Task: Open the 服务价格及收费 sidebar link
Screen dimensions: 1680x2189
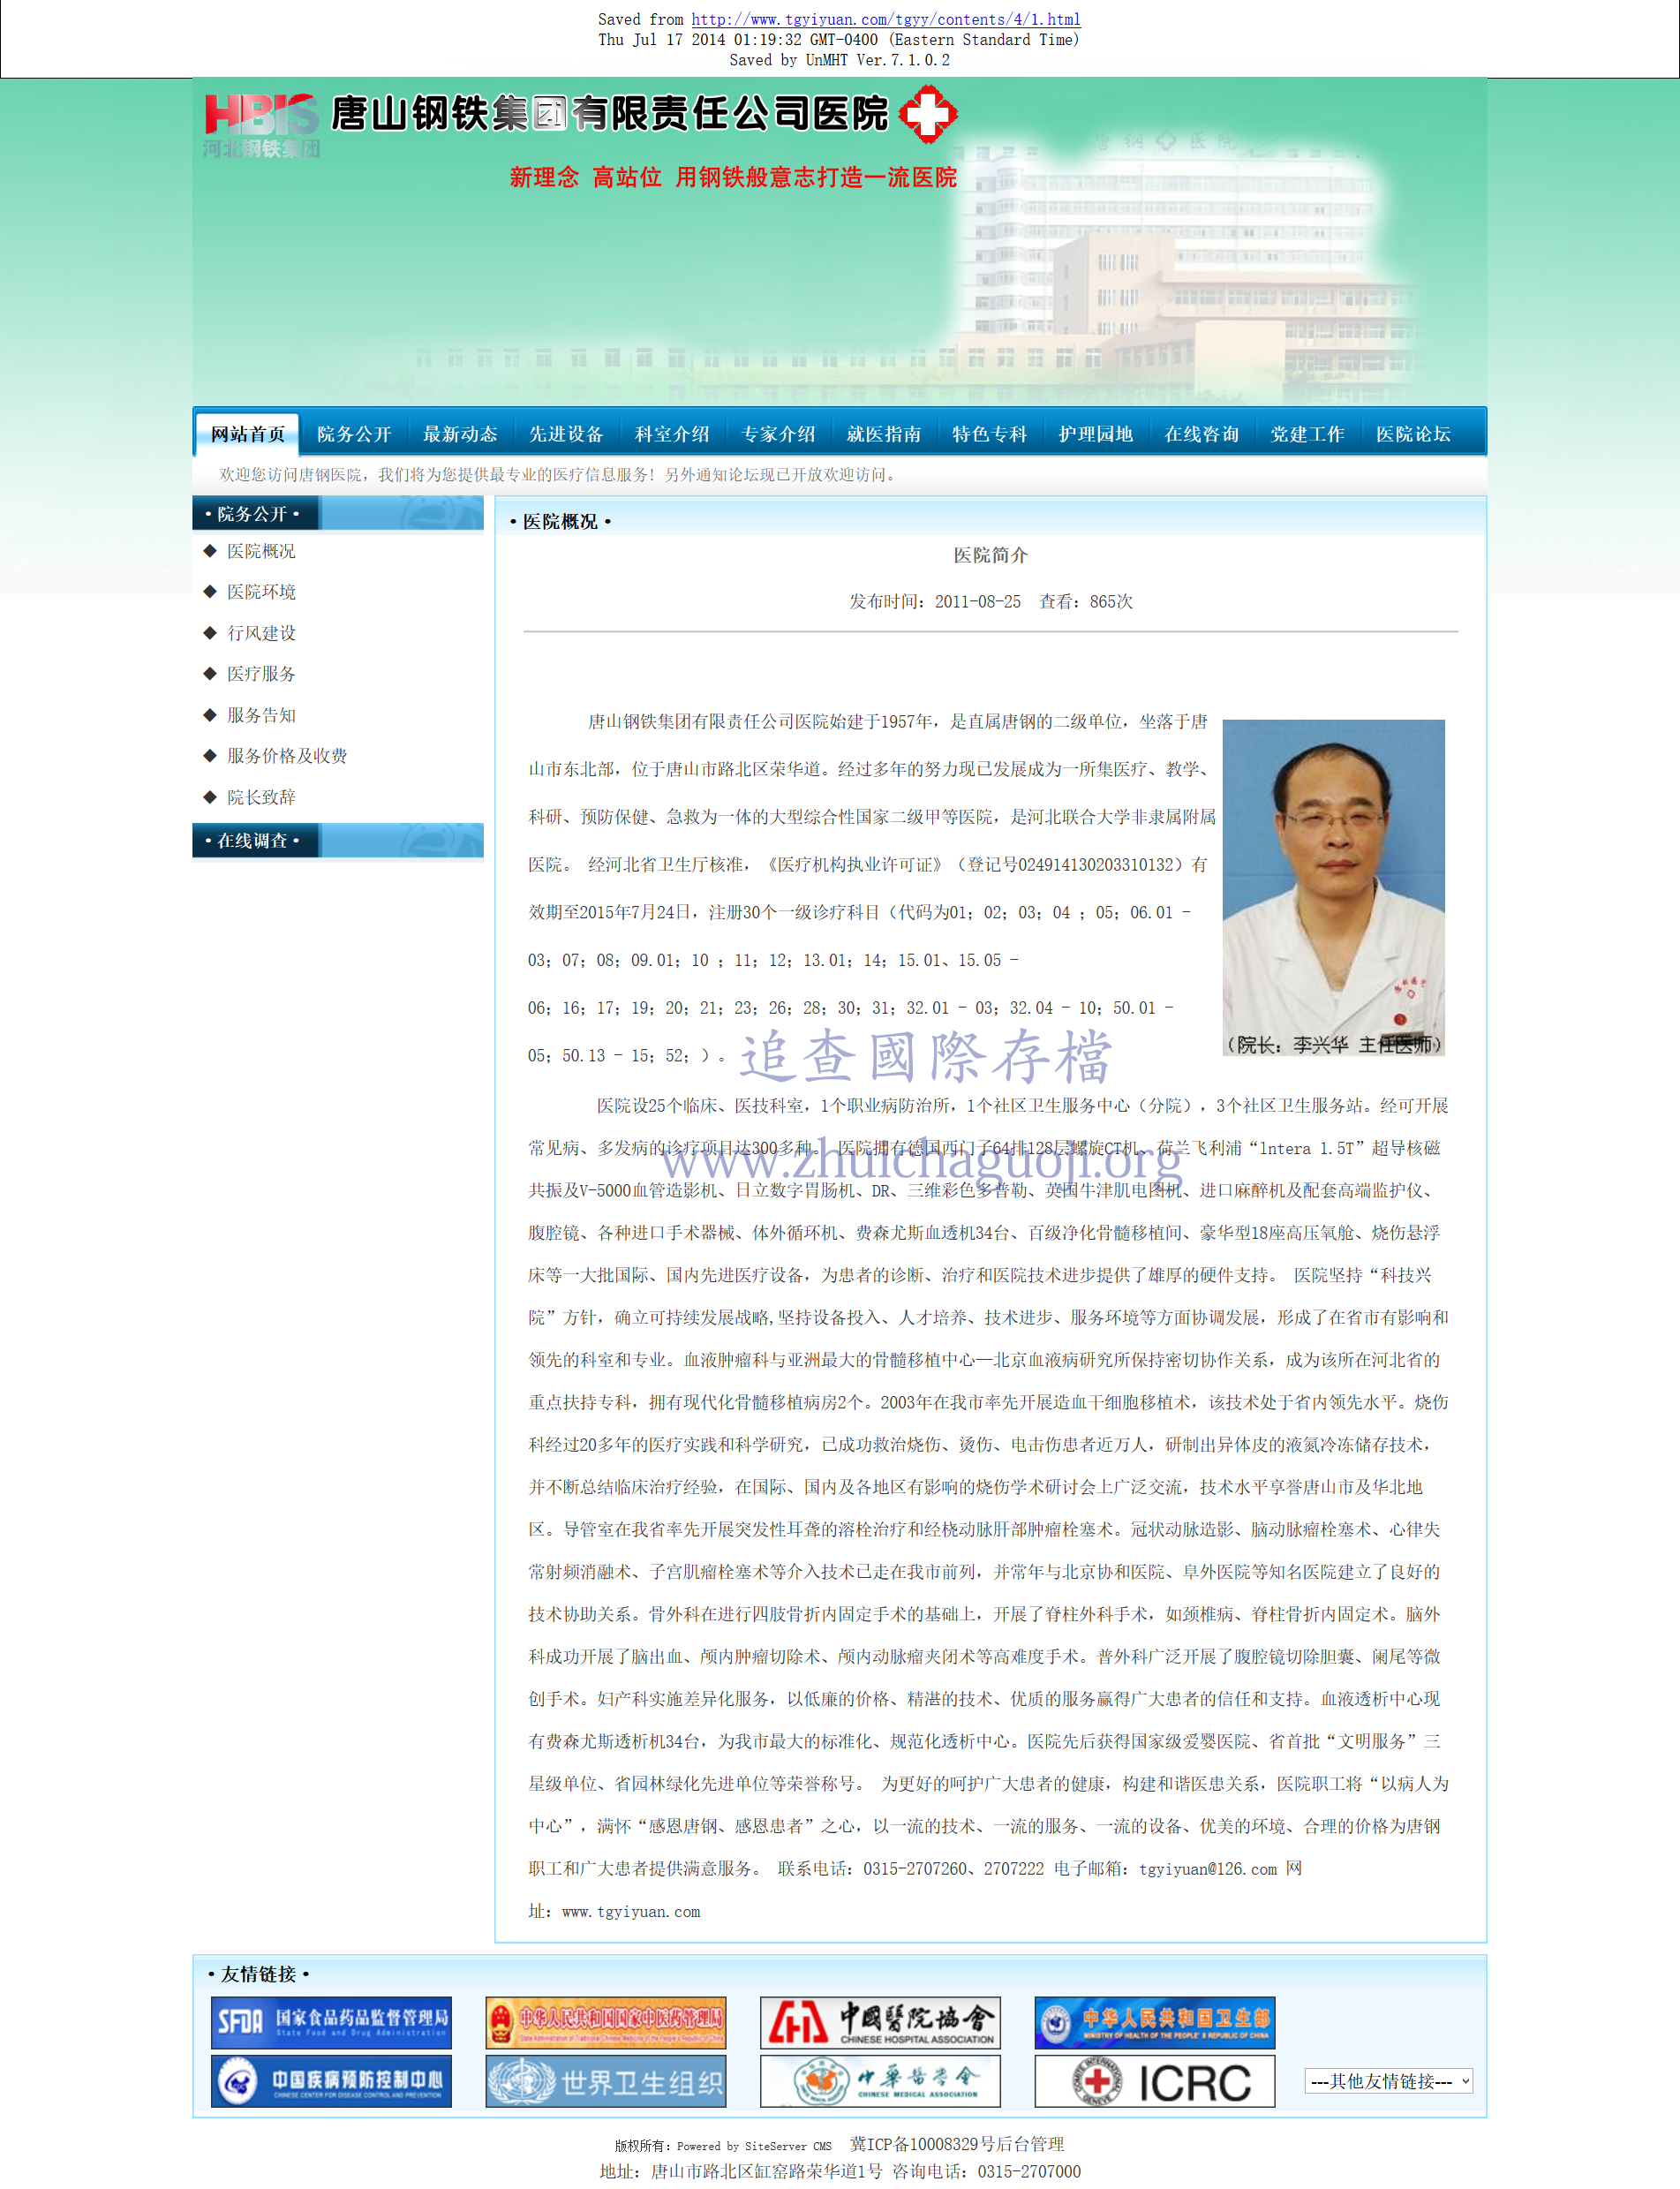Action: 286,756
